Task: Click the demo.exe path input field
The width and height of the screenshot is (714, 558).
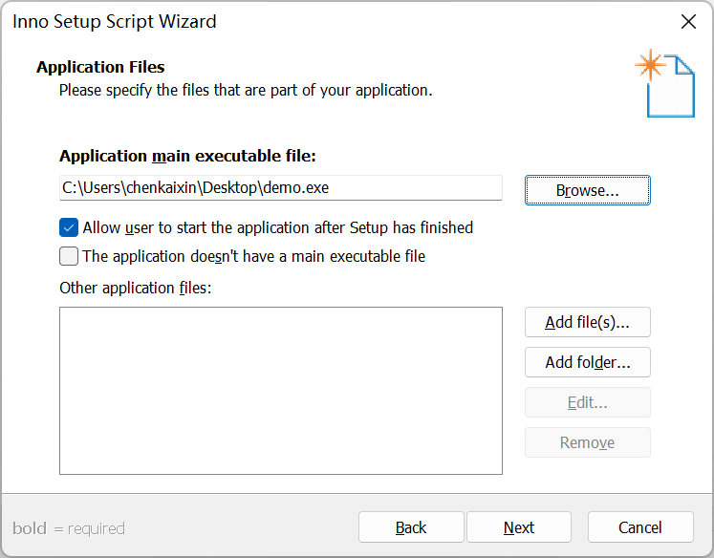Action: 280,188
